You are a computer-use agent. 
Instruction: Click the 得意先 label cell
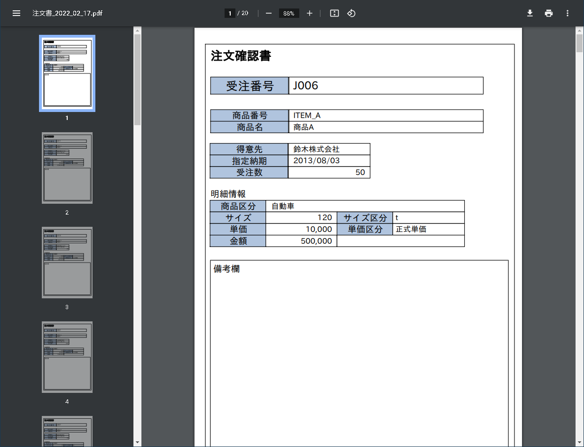coord(249,149)
